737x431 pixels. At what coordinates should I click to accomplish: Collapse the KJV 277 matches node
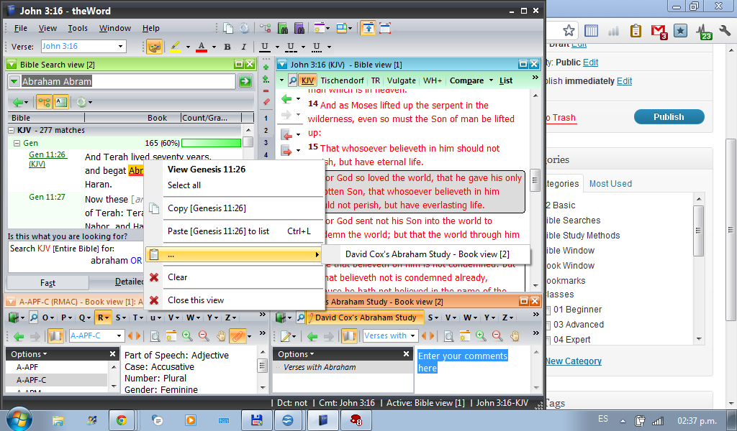pos(12,131)
